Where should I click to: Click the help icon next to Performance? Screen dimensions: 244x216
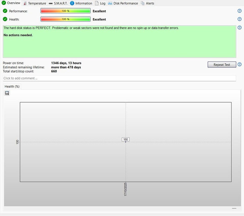pos(239,11)
